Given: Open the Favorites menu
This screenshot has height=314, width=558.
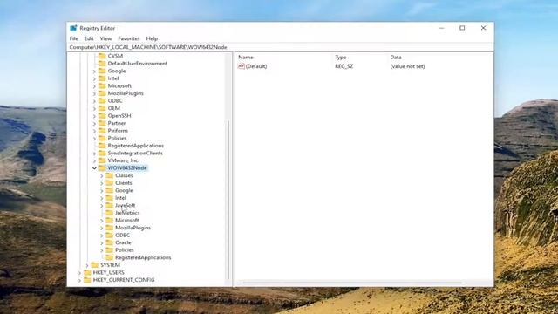Looking at the screenshot, I should 129,38.
